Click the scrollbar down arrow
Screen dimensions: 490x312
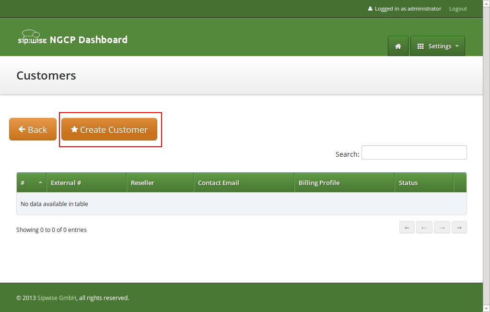click(x=486, y=308)
